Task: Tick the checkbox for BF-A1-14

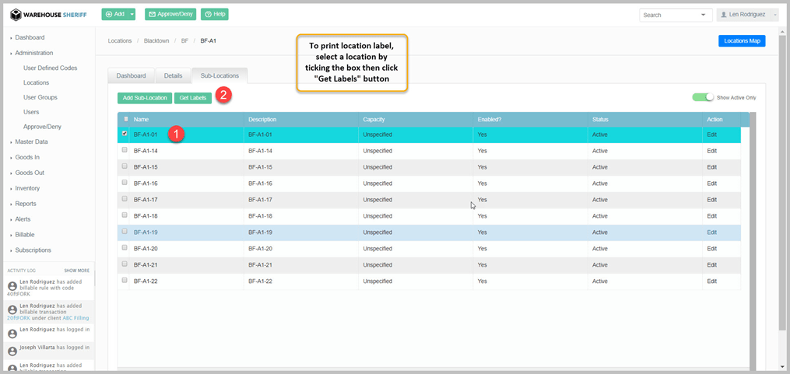Action: 125,150
